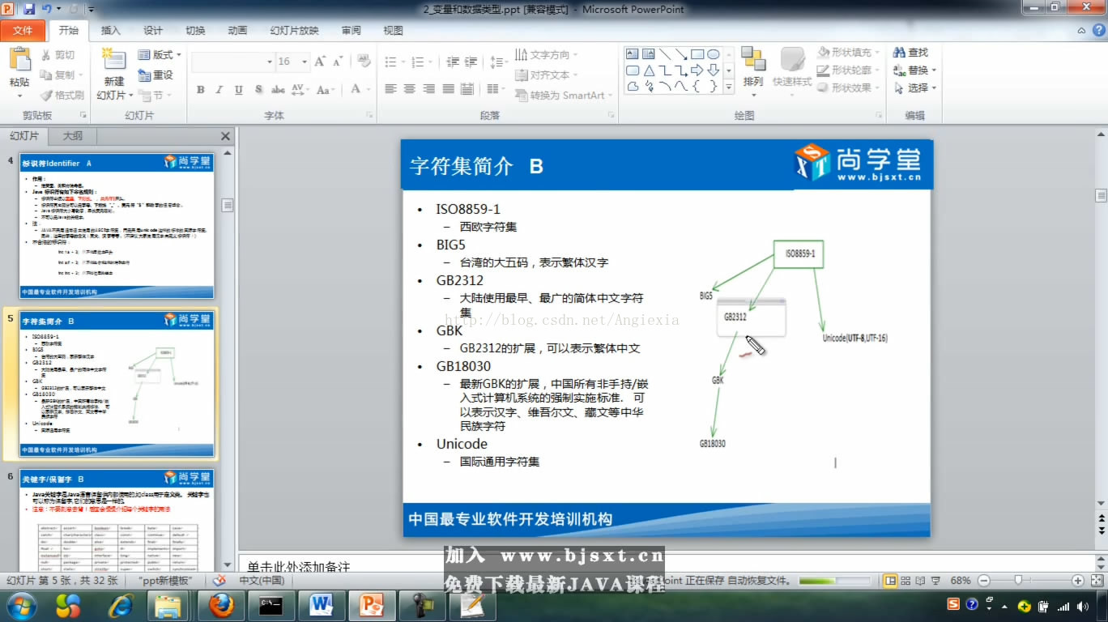Justify text in paragraph group
This screenshot has width=1108, height=622.
tap(449, 89)
